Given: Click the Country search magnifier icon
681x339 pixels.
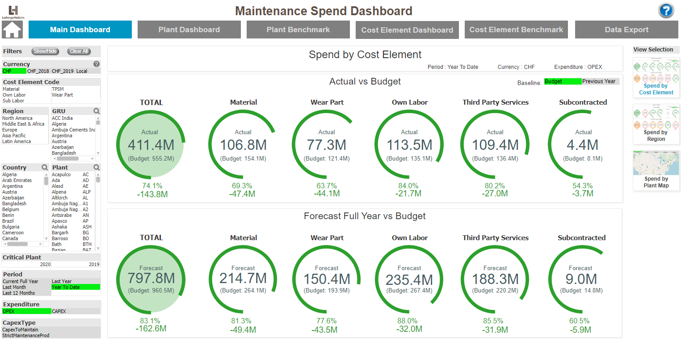Looking at the screenshot, I should (x=45, y=167).
